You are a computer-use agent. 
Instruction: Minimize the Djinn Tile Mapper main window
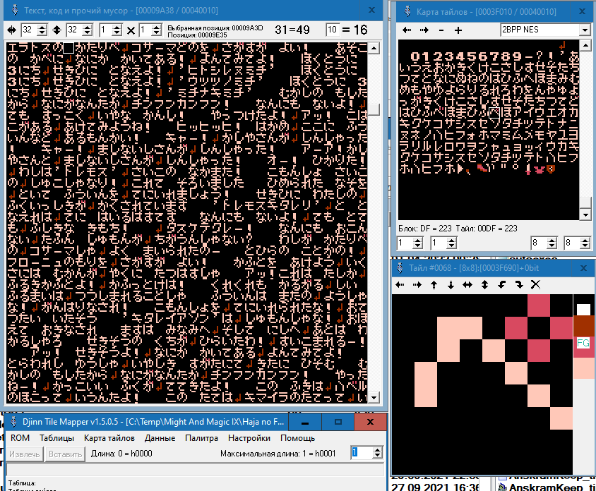(305, 422)
